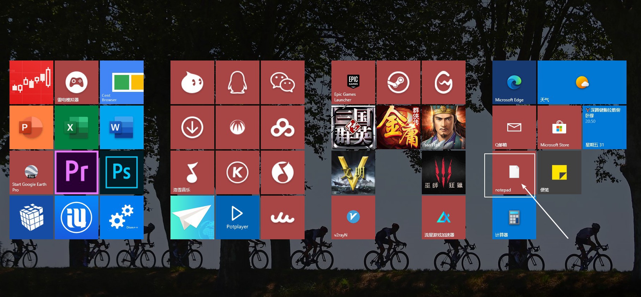The width and height of the screenshot is (641, 297).
Task: Open the red candlestick stock chart tile
Action: pos(31,82)
